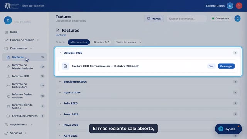
Task: Click the Inicio grid icon
Action: click(6, 32)
